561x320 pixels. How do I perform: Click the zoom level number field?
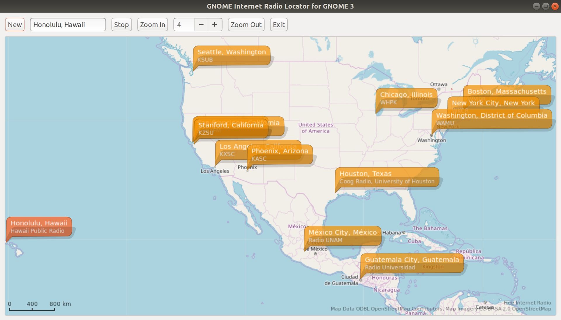coord(184,25)
